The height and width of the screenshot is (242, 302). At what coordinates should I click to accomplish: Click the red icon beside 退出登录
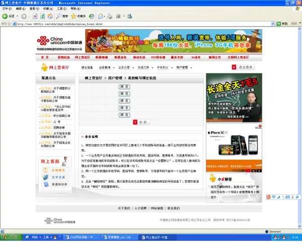(x=234, y=67)
